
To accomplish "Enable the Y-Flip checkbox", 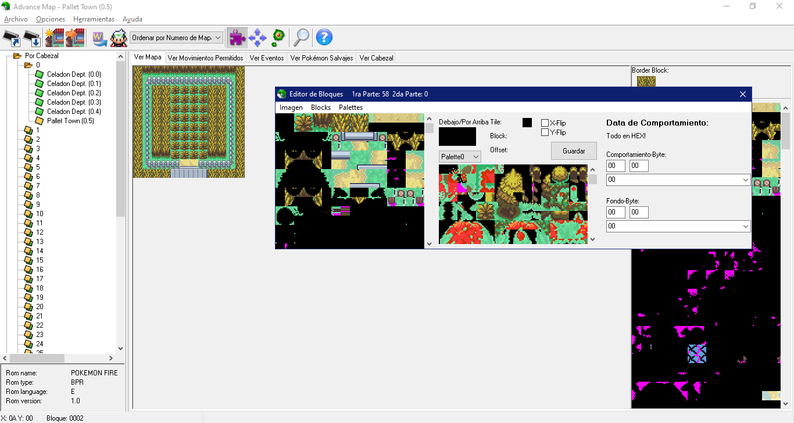I will (545, 132).
